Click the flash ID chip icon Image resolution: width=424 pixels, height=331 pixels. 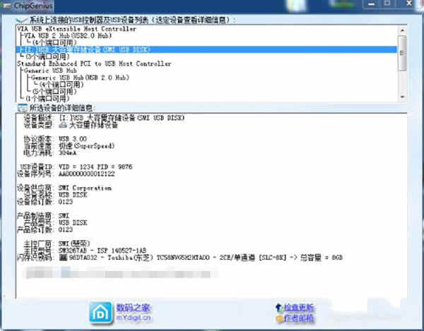tap(63, 258)
